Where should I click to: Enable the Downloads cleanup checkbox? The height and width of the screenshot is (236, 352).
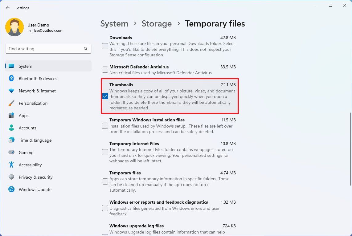105,46
